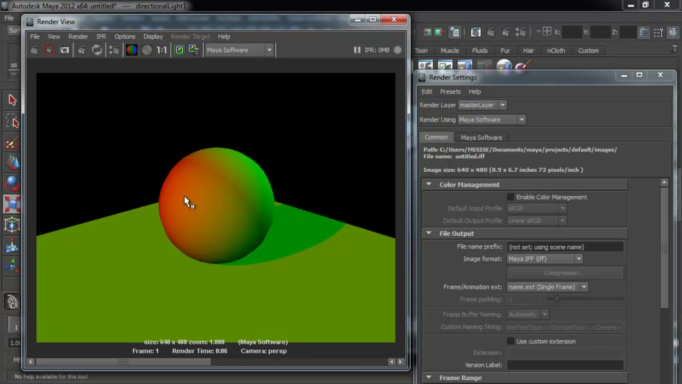Collapse the File Output section
Screen dimensions: 682x384
pyautogui.click(x=428, y=234)
